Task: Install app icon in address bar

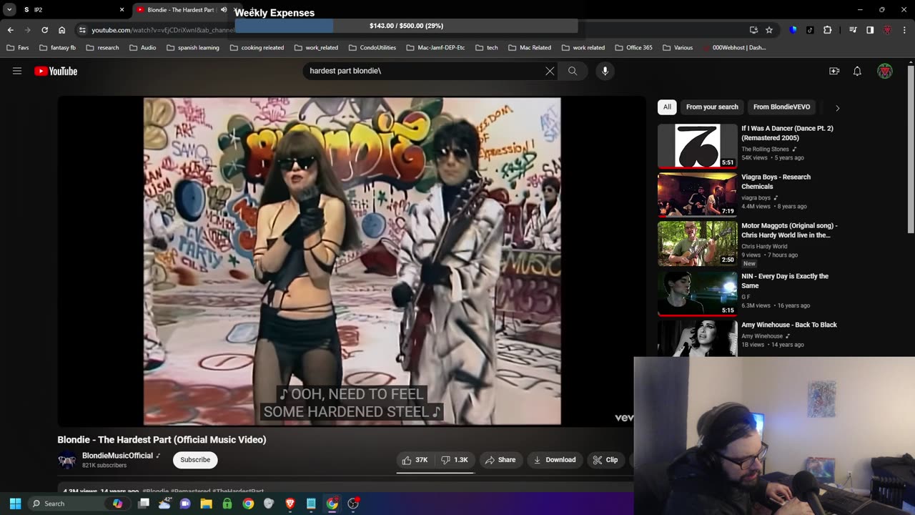Action: click(x=753, y=30)
